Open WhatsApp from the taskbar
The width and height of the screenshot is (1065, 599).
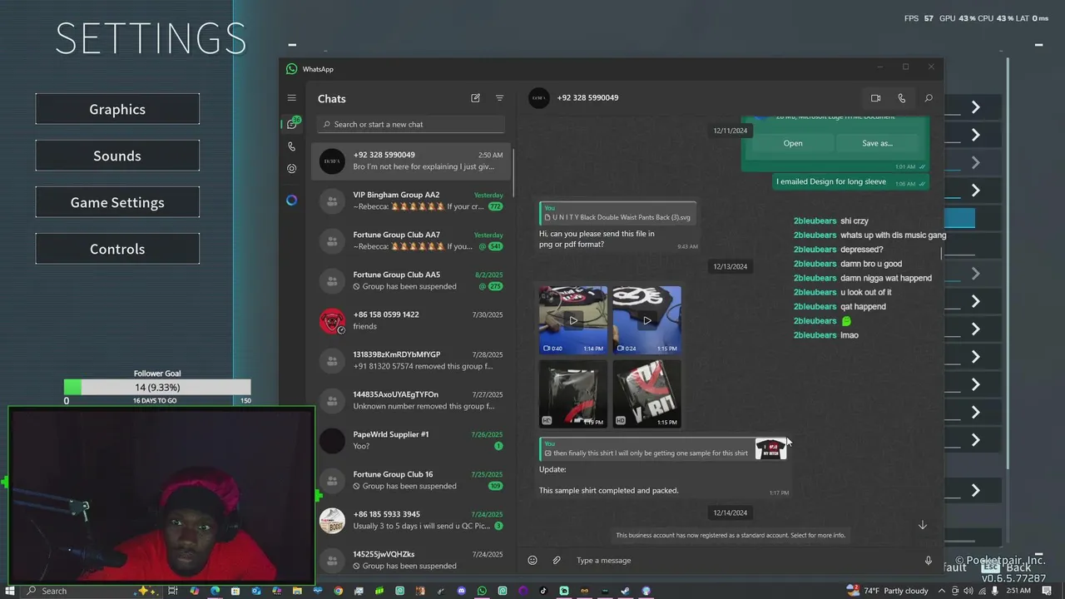coord(482,591)
